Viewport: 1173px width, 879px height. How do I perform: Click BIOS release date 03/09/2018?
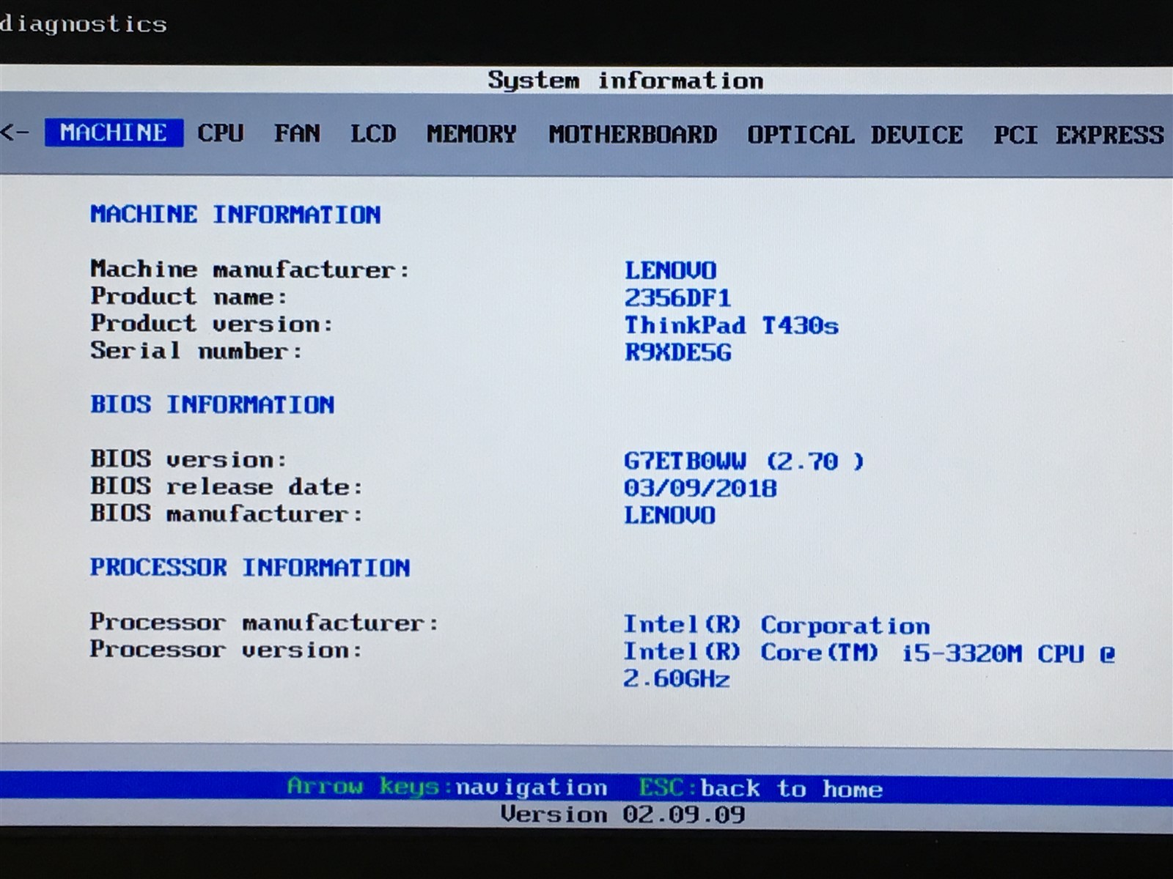[700, 489]
